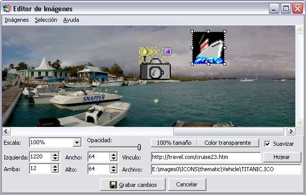Expand the Escala 100% dropdown
306x195 pixels.
77,143
